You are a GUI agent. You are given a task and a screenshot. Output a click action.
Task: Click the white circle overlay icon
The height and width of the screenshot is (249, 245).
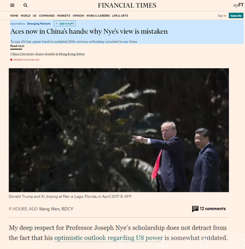click(204, 243)
